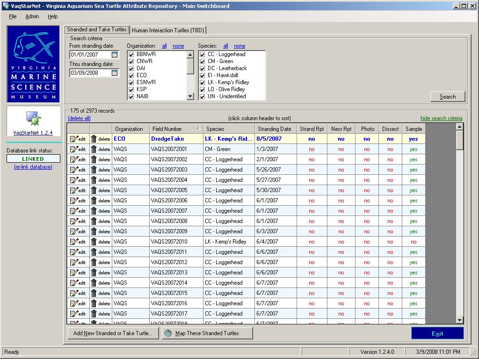This screenshot has width=479, height=359.
Task: Open the Admin menu
Action: coord(32,16)
